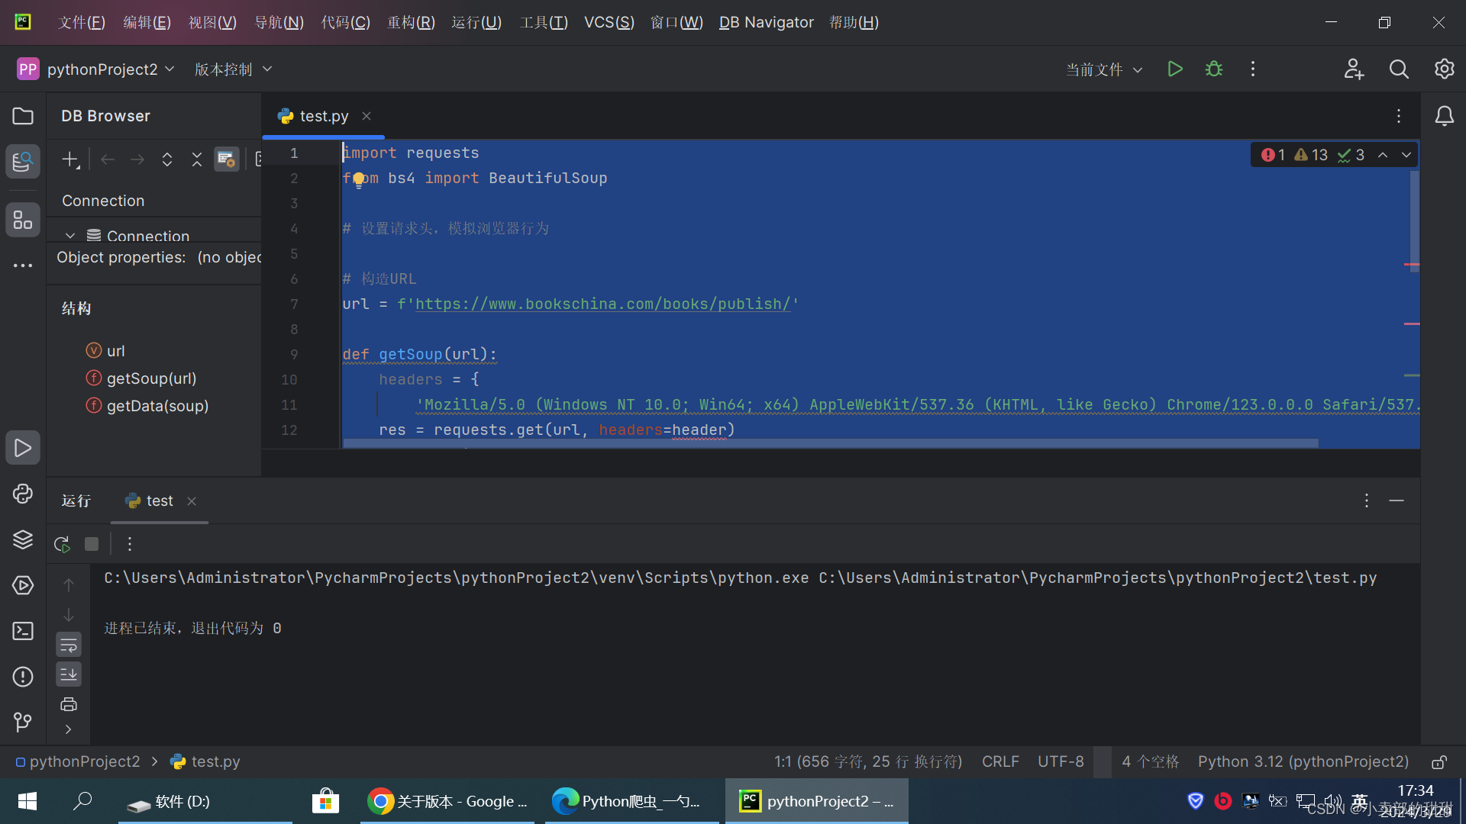
Task: Select the test.py editor tab
Action: (323, 116)
